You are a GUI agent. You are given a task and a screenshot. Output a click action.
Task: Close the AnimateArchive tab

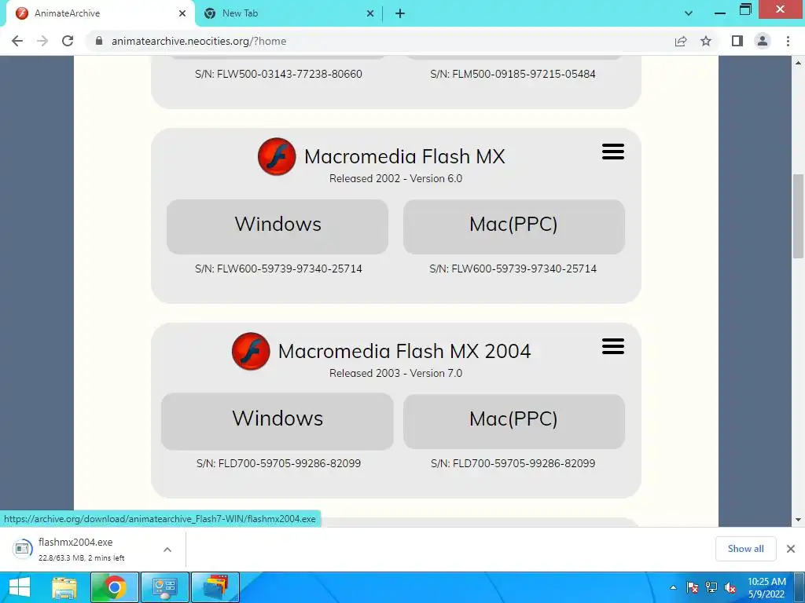(x=182, y=13)
